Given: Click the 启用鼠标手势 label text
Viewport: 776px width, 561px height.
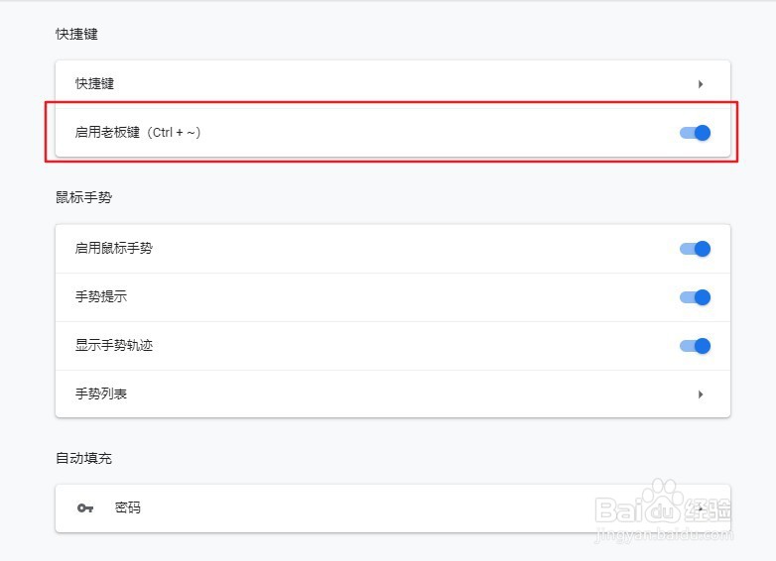Looking at the screenshot, I should (x=114, y=249).
